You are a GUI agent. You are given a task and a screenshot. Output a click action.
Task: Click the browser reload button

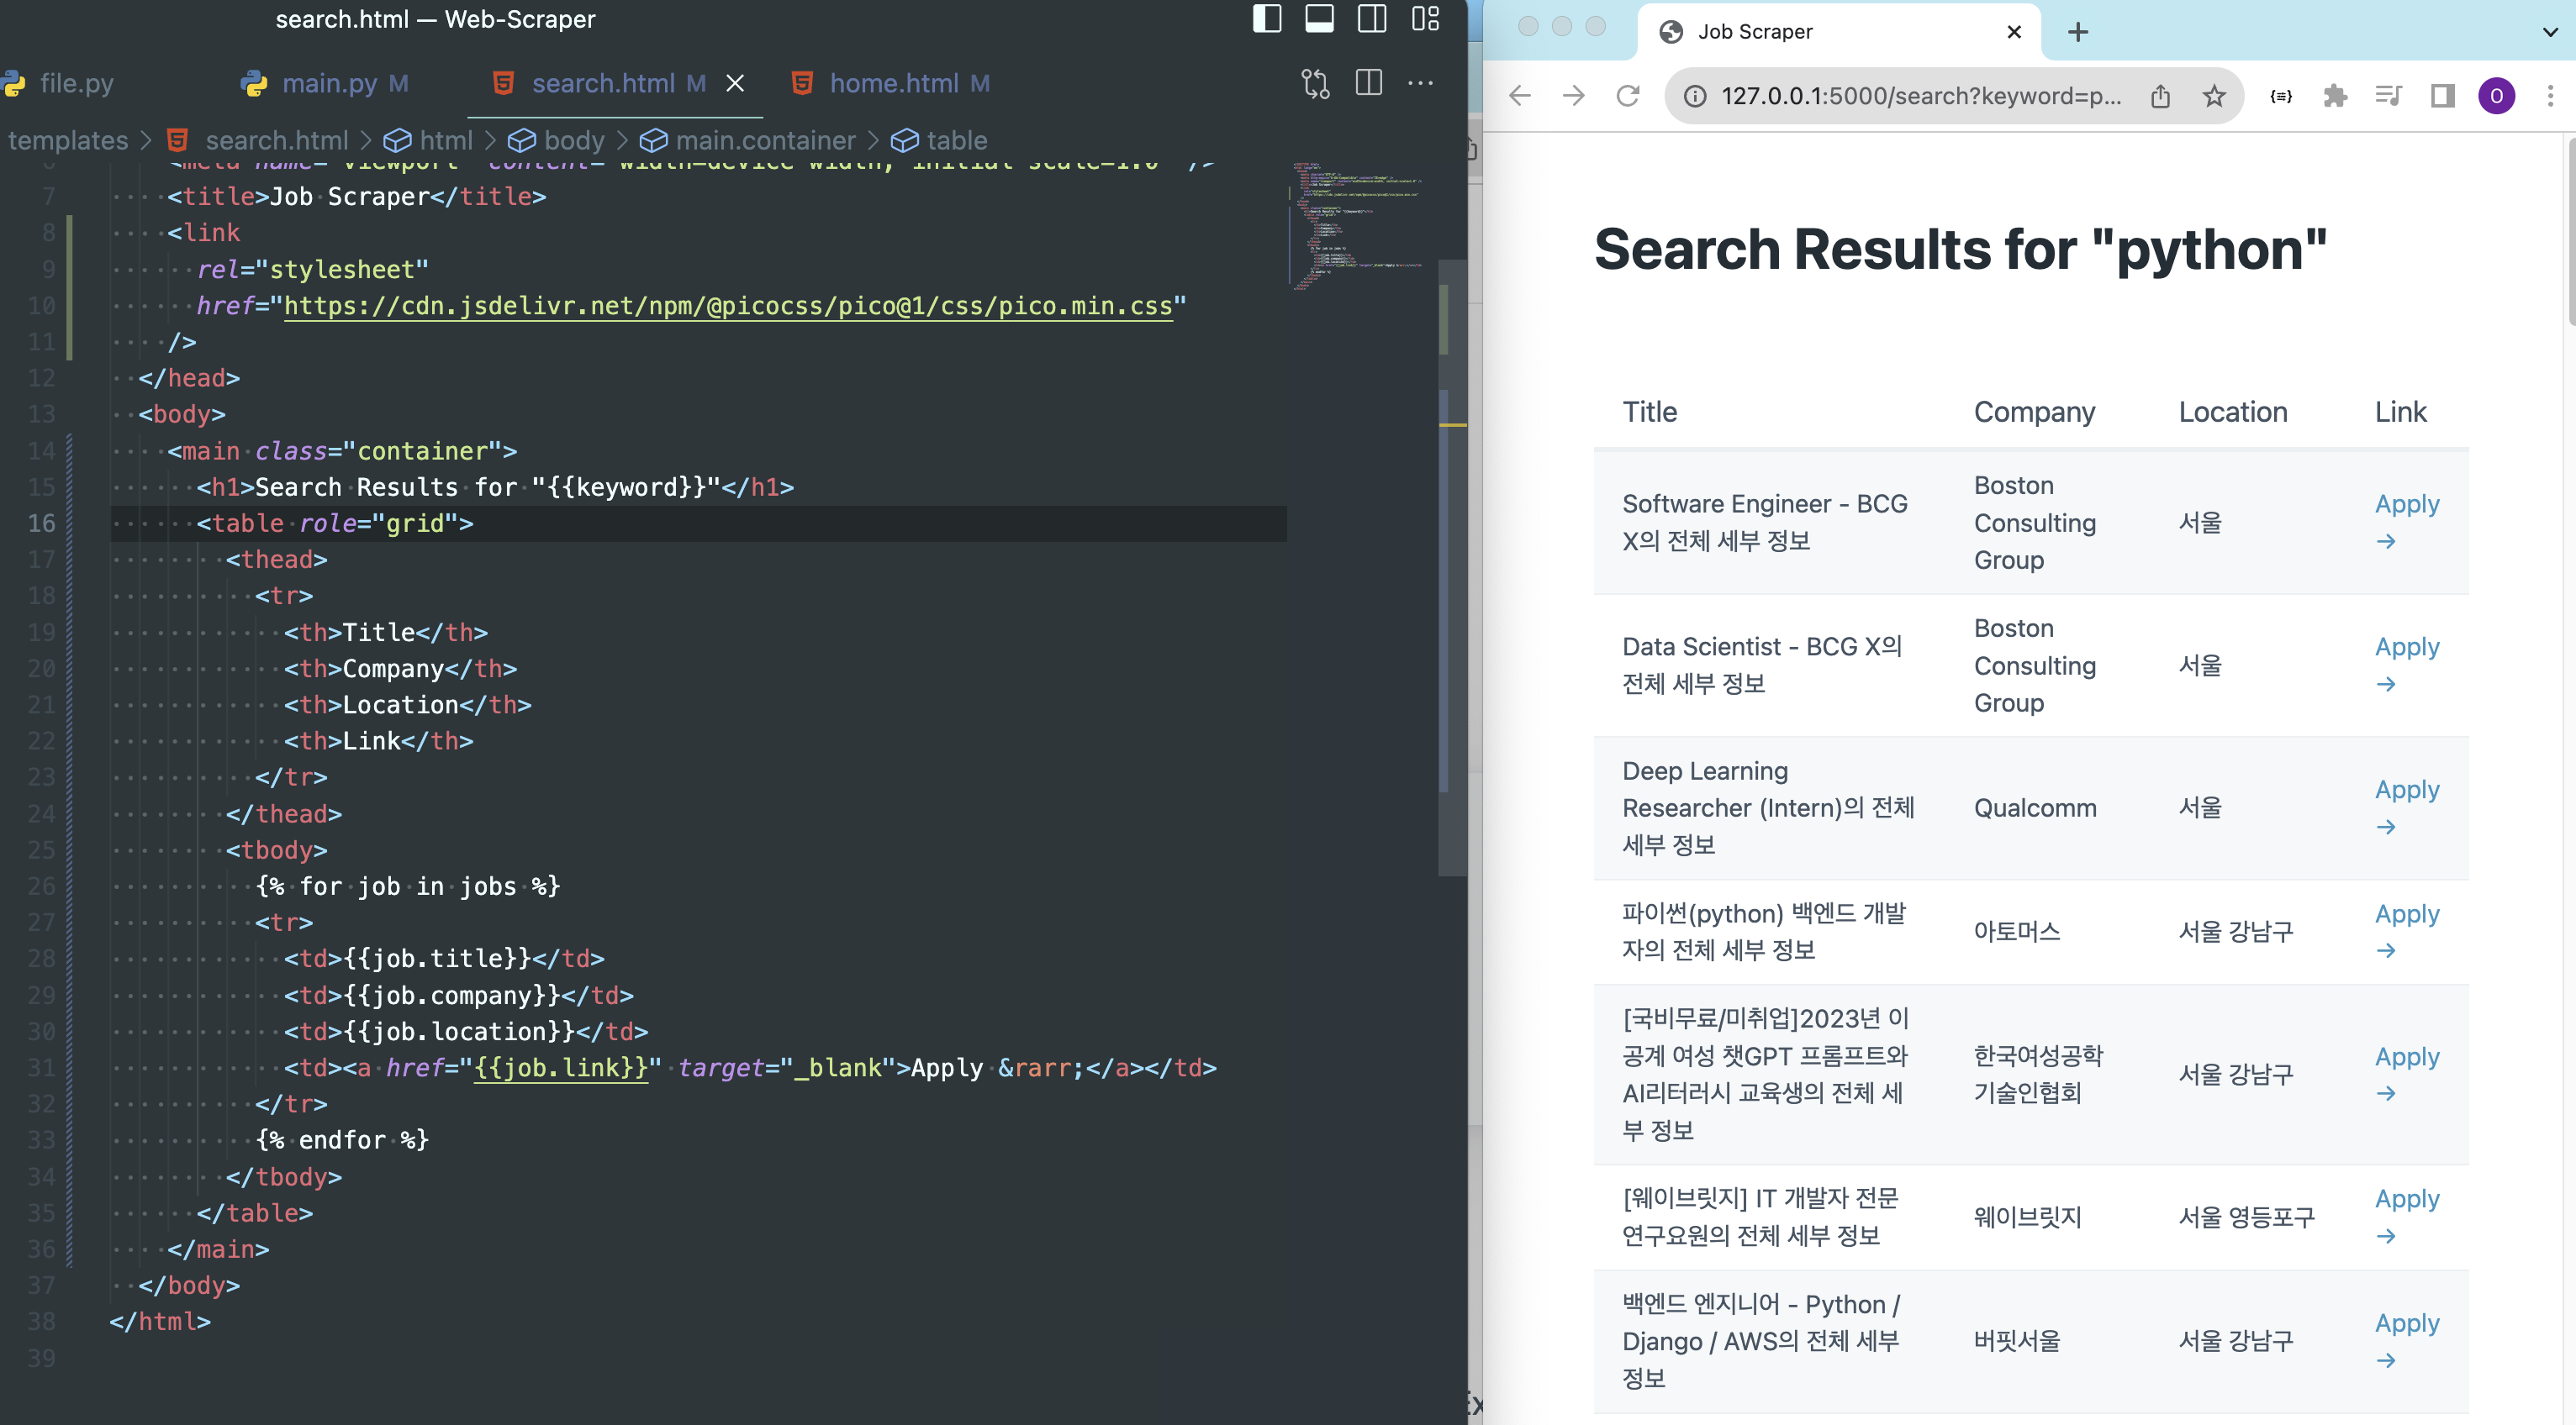[1627, 96]
